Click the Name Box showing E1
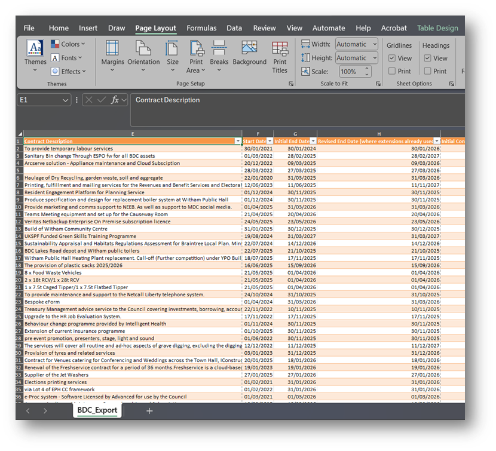496x451 pixels. tap(39, 100)
